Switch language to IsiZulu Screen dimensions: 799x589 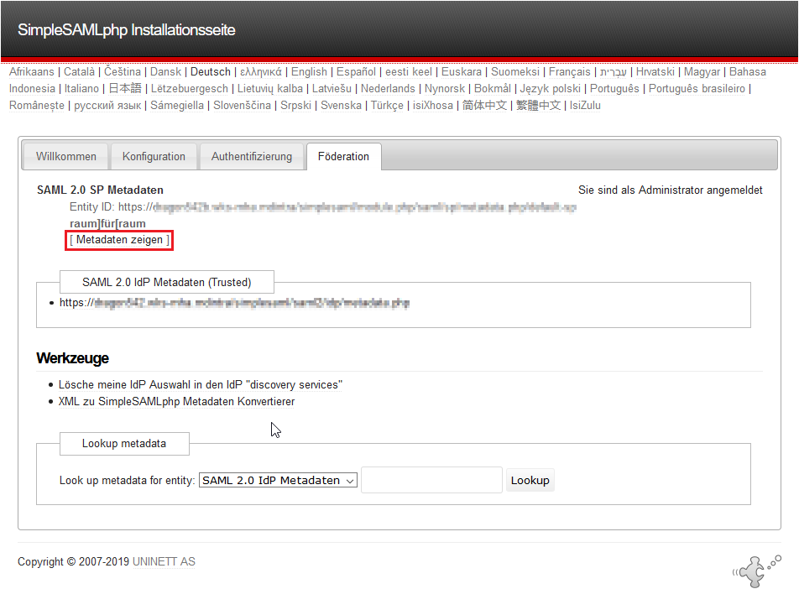point(585,106)
